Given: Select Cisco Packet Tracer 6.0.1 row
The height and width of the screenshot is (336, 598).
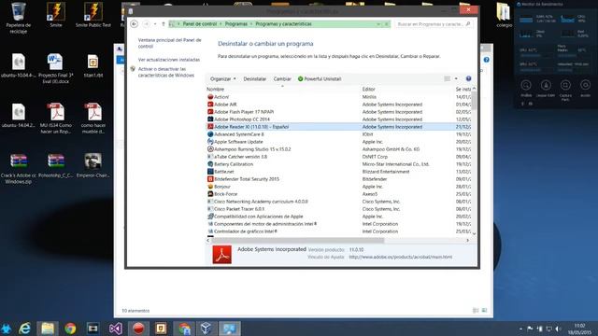Looking at the screenshot, I should pyautogui.click(x=339, y=209).
